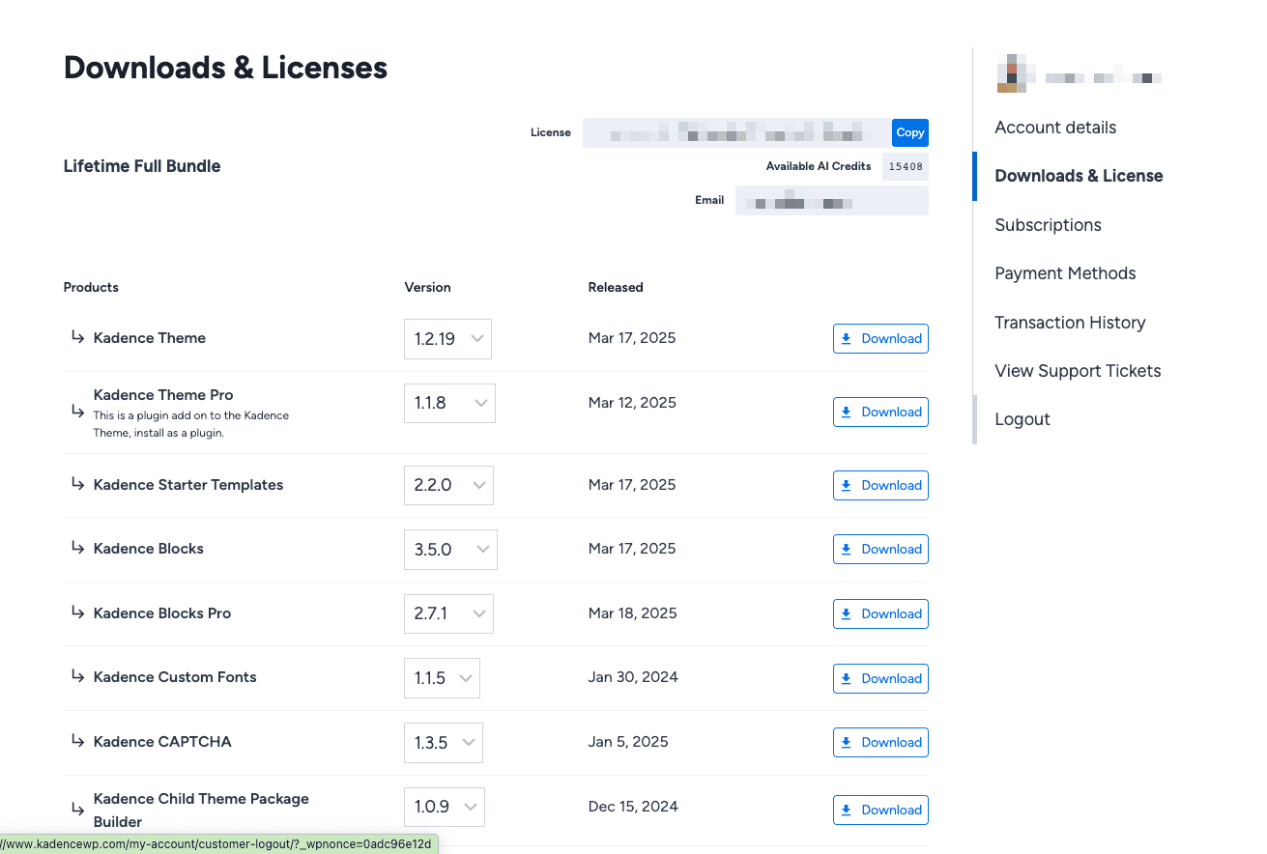The image size is (1267, 854).
Task: Click Logout link in sidebar
Action: 1022,419
